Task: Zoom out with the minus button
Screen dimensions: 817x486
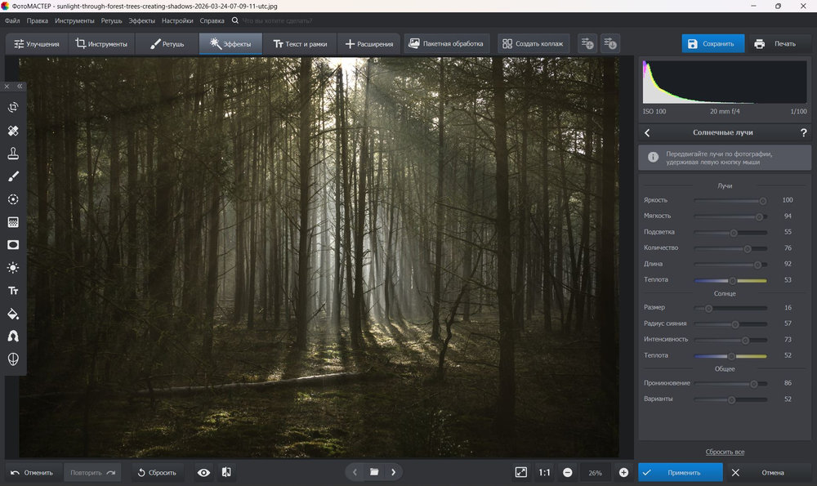Action: (568, 472)
